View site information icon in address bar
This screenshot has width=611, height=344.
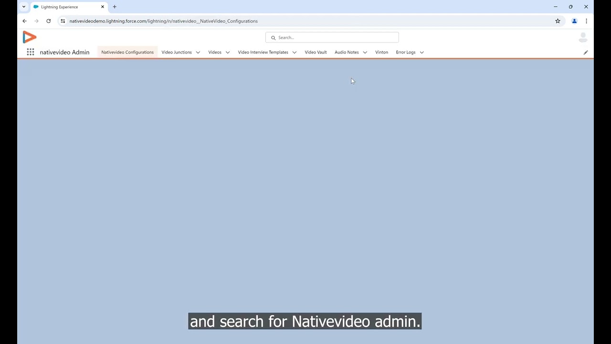click(63, 21)
